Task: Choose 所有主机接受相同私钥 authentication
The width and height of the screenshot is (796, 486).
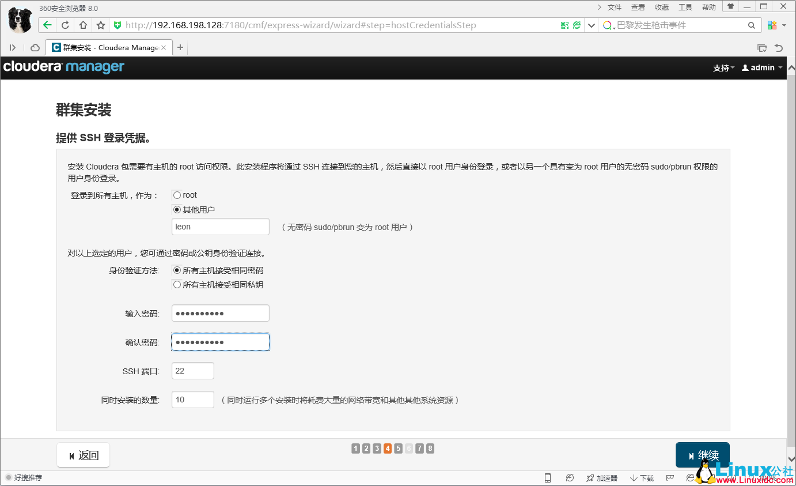Action: pyautogui.click(x=177, y=284)
